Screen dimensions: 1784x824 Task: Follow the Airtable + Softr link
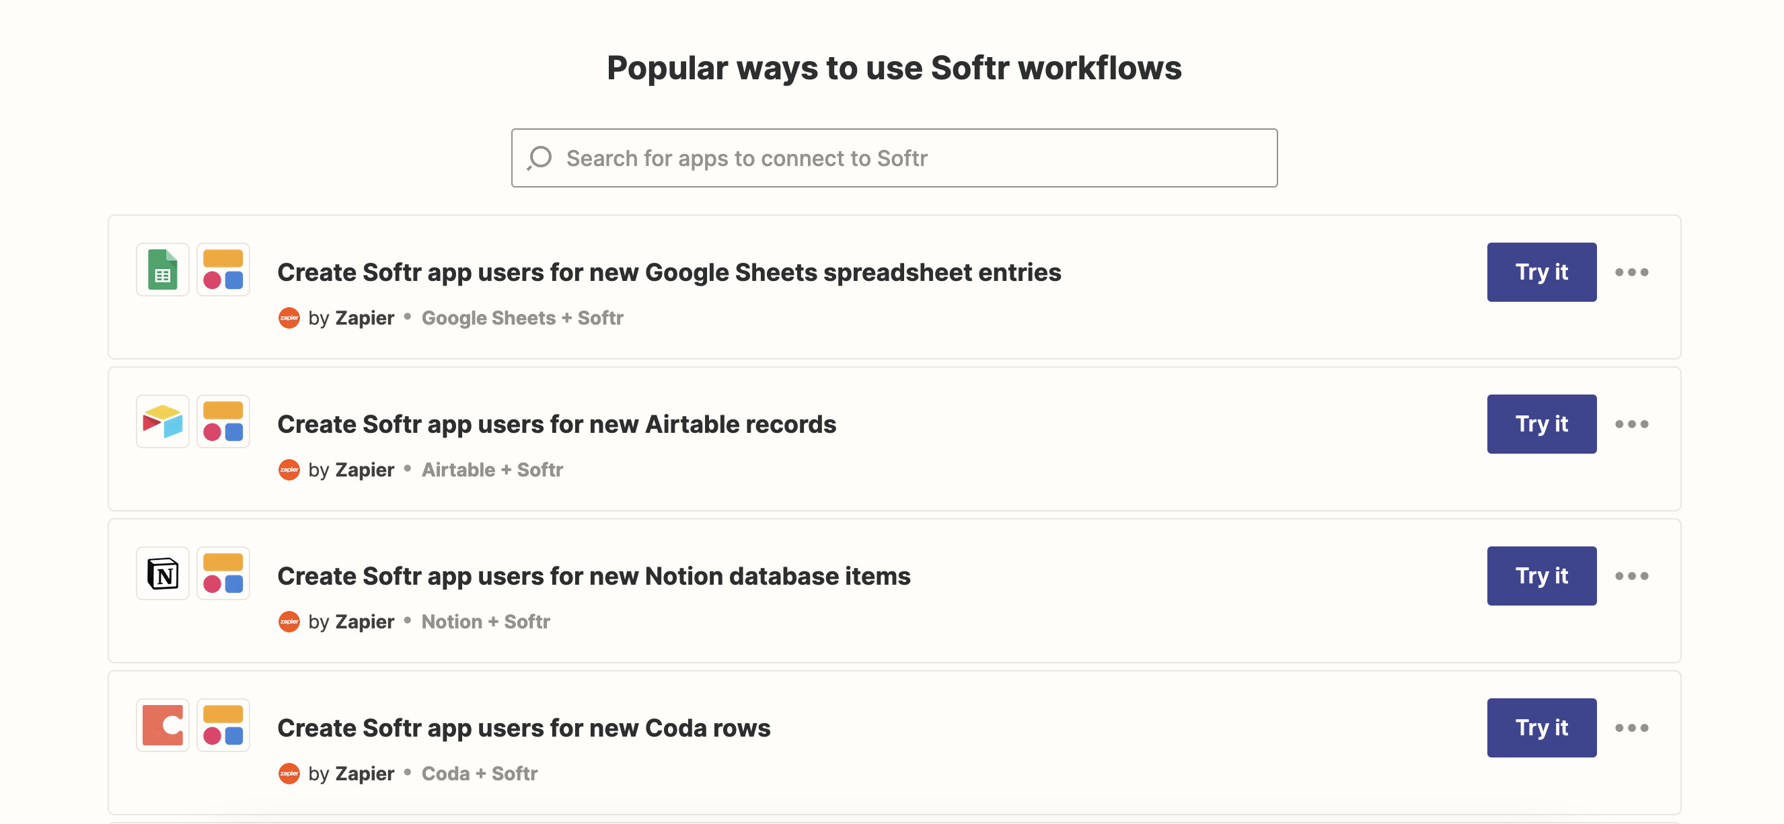[492, 469]
